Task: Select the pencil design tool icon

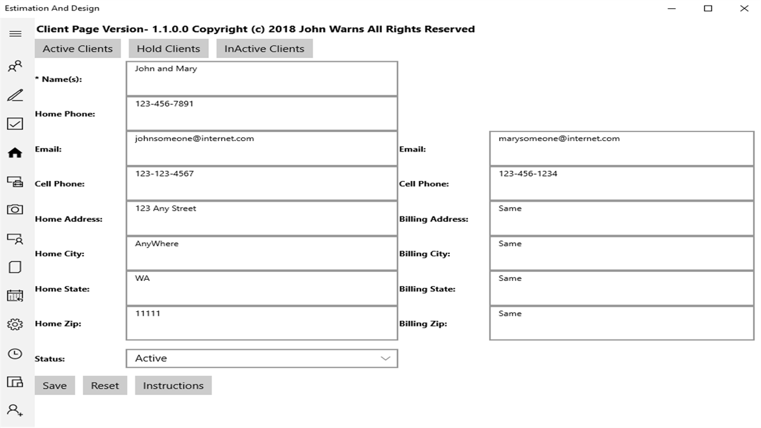Action: click(15, 95)
